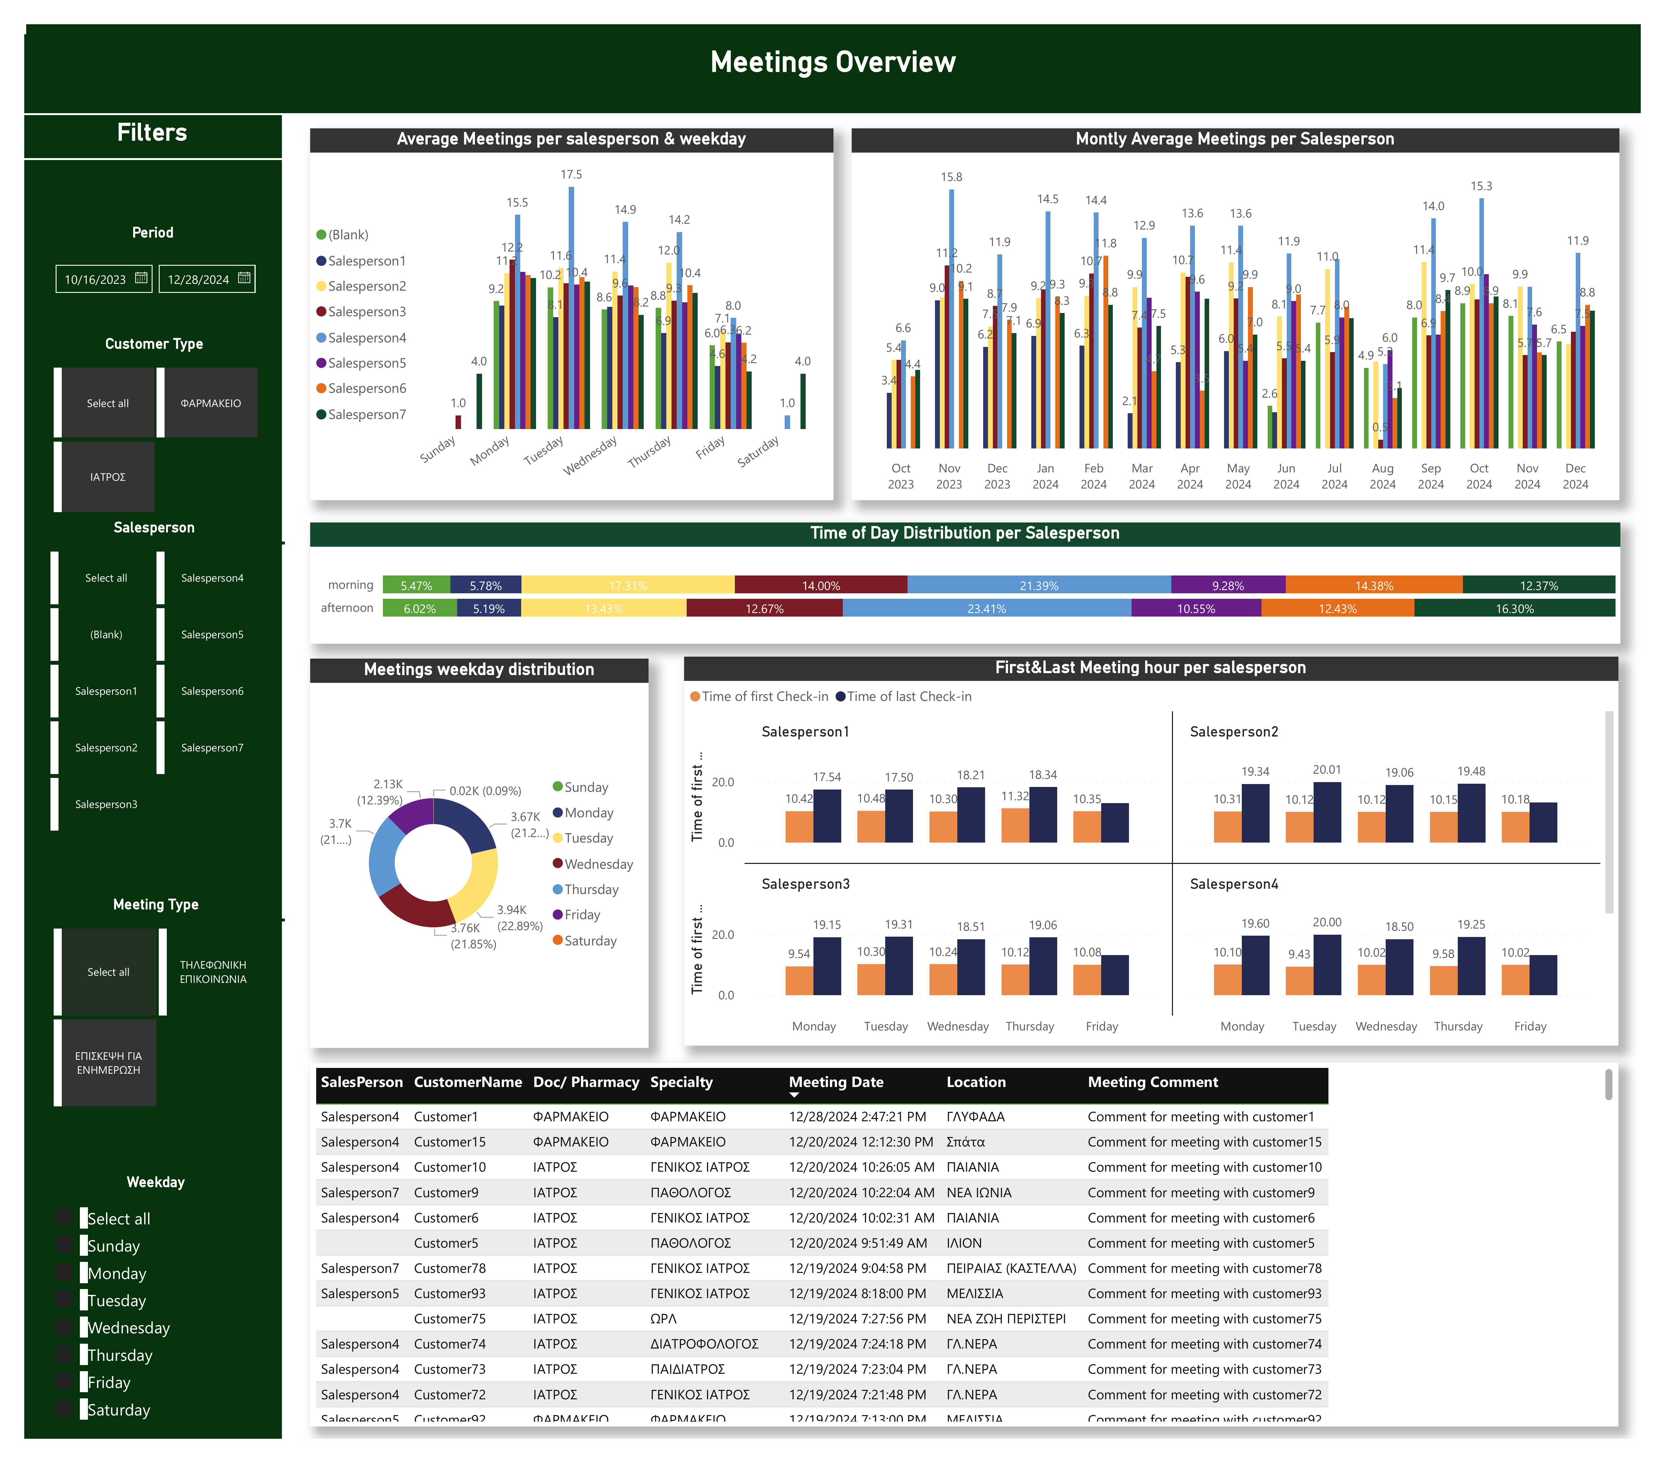Click the Wednesday legend marker in donut chart

coord(558,864)
